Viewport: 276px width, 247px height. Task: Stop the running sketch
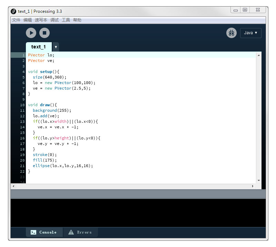point(45,33)
